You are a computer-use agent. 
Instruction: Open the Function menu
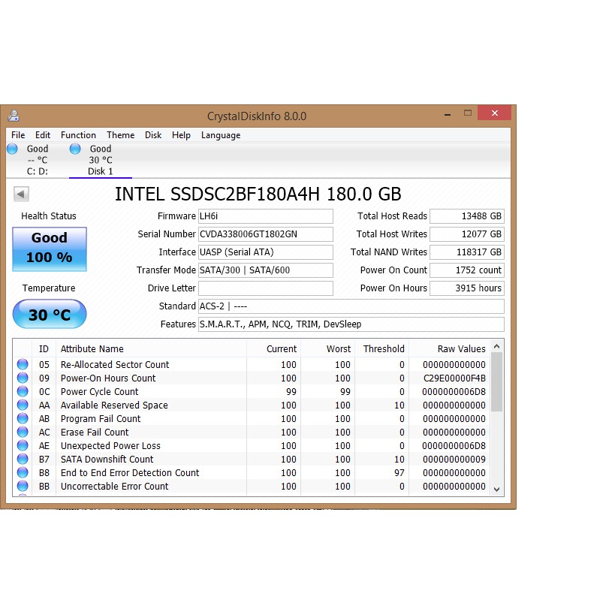tap(77, 135)
